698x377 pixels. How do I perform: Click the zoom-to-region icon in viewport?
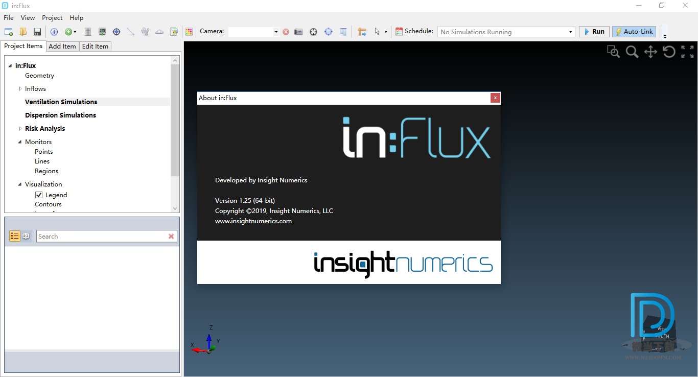(613, 52)
